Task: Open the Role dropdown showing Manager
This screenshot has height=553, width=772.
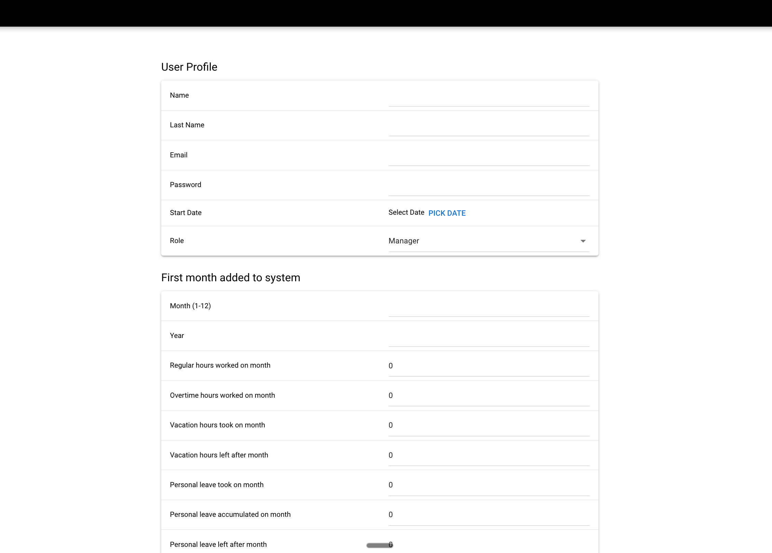Action: (x=489, y=241)
